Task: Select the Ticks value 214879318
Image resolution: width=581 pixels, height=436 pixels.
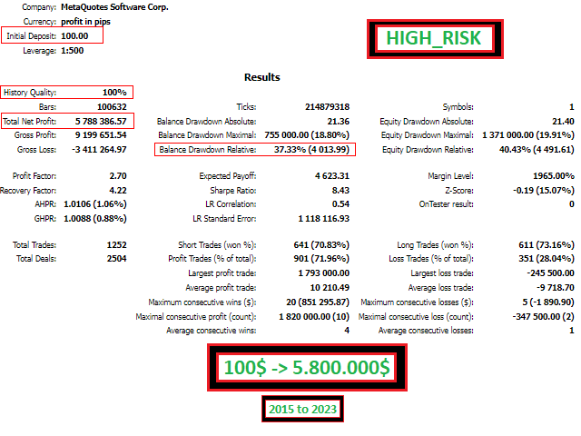Action: 327,107
